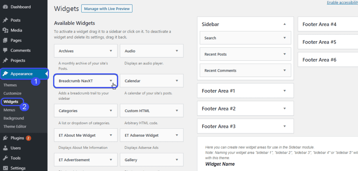This screenshot has height=171, width=358.
Task: Expand the ET Advertisement widget arrow
Action: pyautogui.click(x=111, y=160)
